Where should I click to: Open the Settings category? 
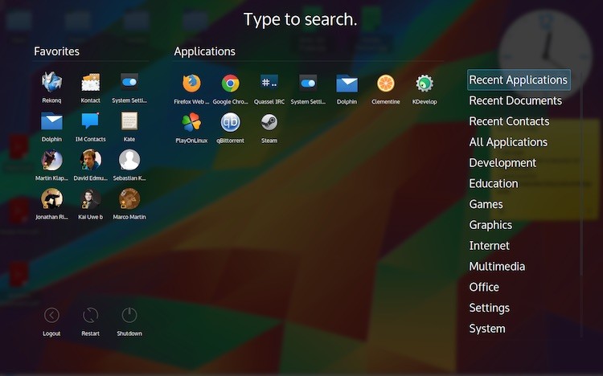tap(489, 308)
